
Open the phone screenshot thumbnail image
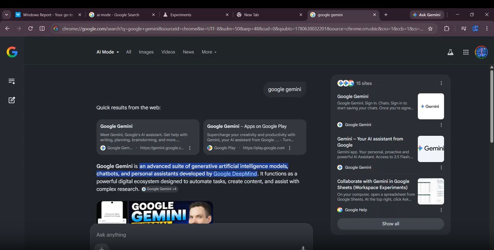pyautogui.click(x=112, y=212)
